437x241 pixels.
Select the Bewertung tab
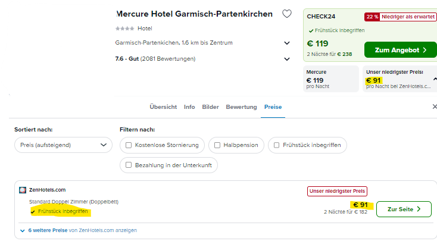241,107
